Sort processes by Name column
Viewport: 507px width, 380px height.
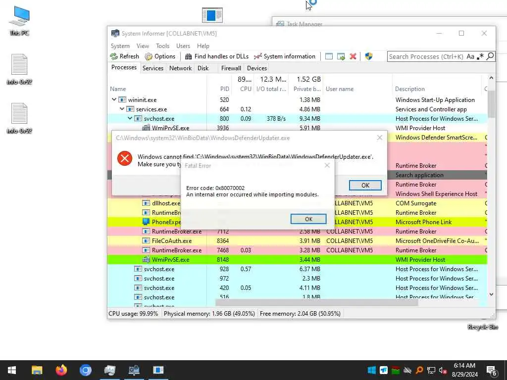157,89
